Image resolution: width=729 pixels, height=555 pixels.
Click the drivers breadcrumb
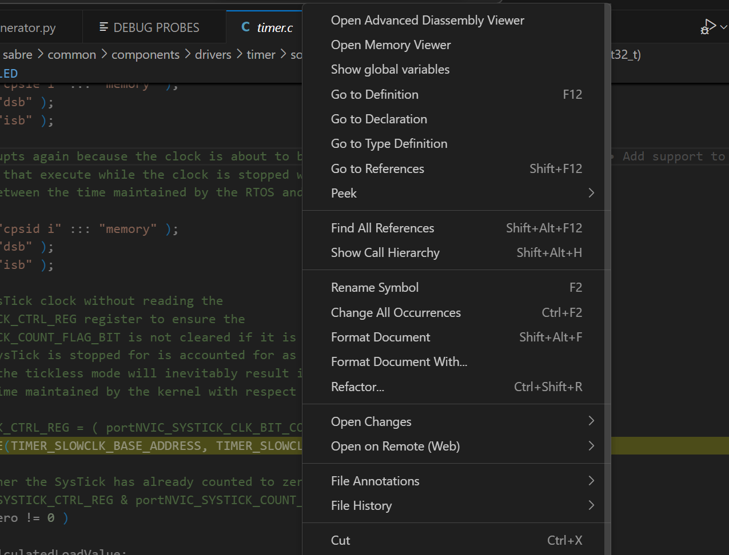213,54
